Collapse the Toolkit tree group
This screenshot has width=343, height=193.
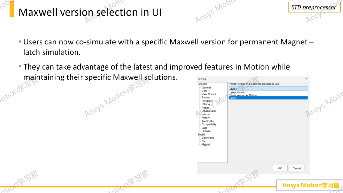201,135
